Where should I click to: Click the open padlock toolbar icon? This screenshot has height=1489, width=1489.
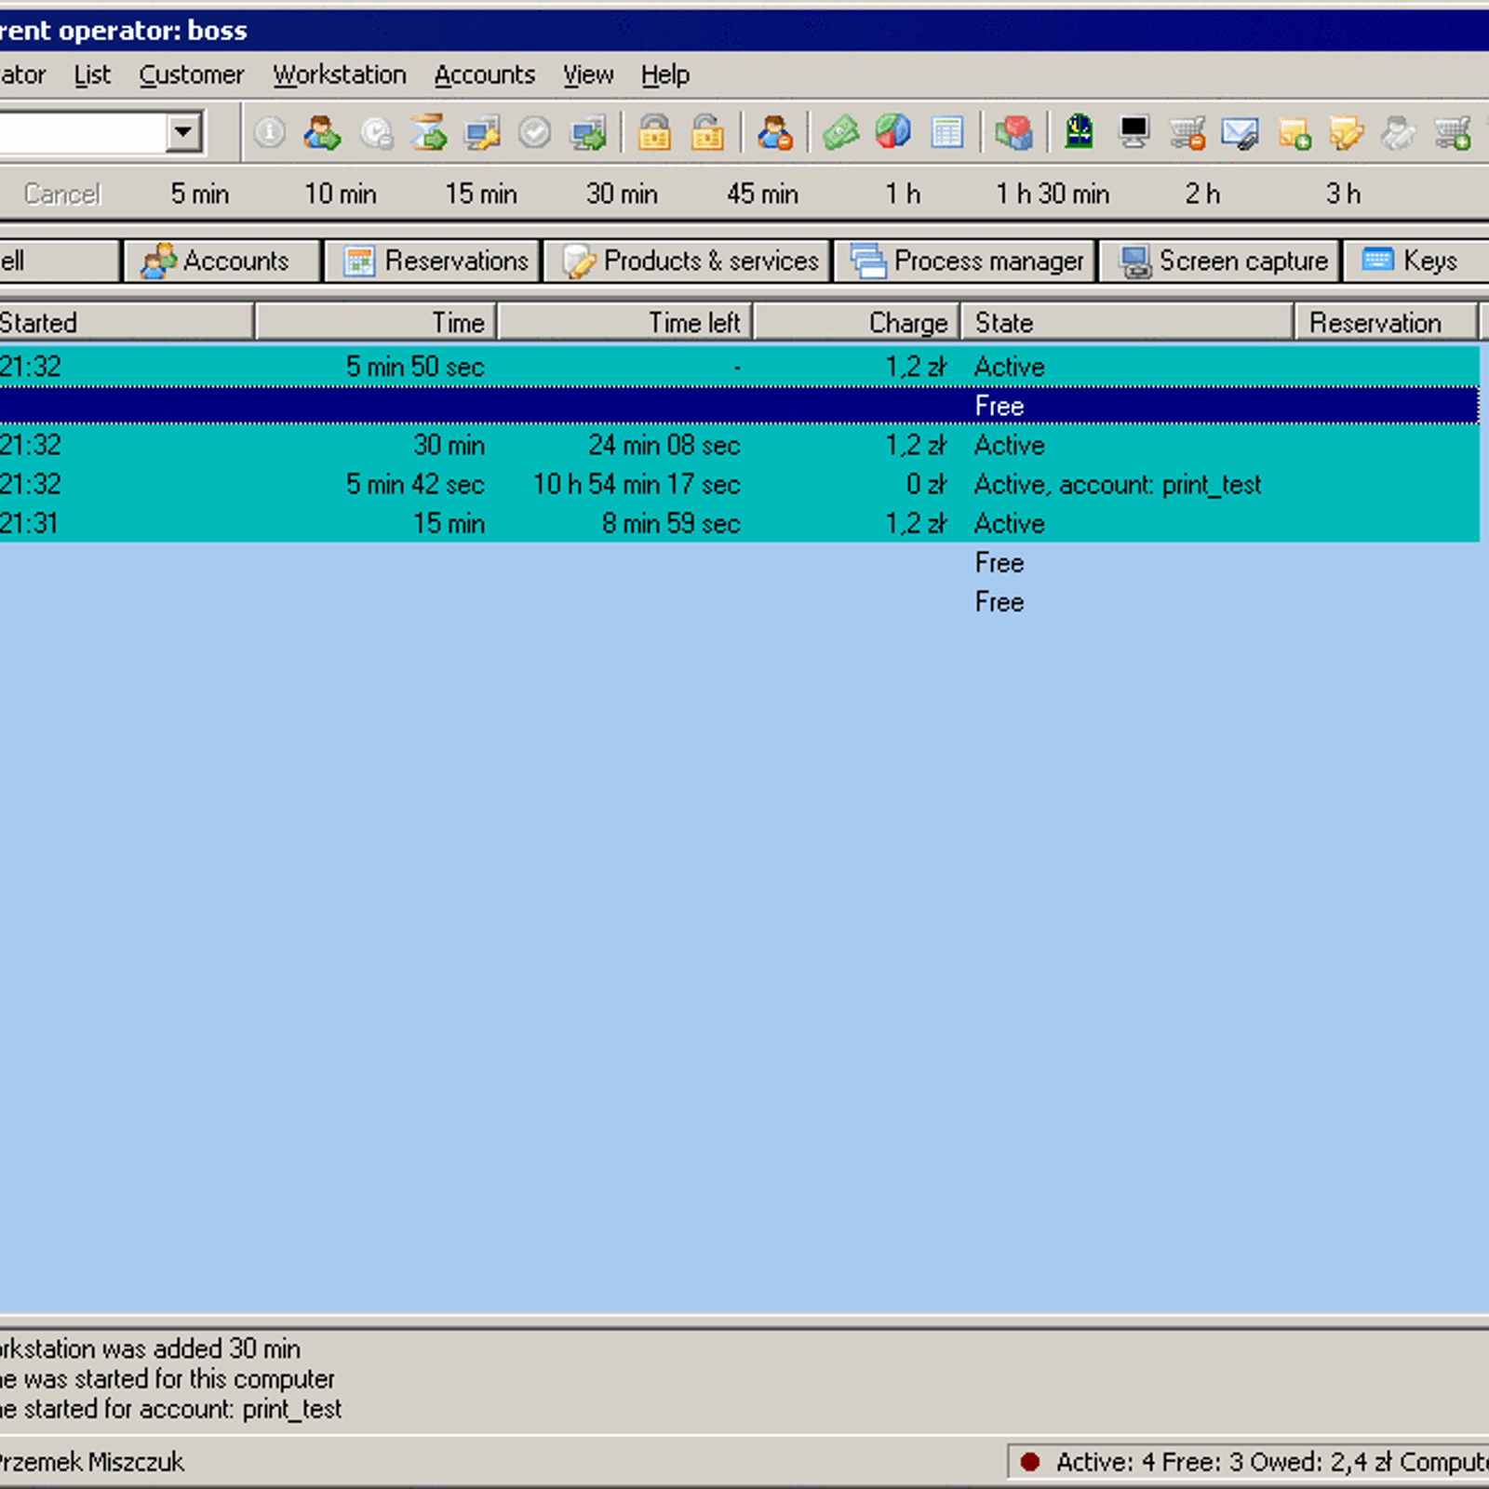point(707,133)
